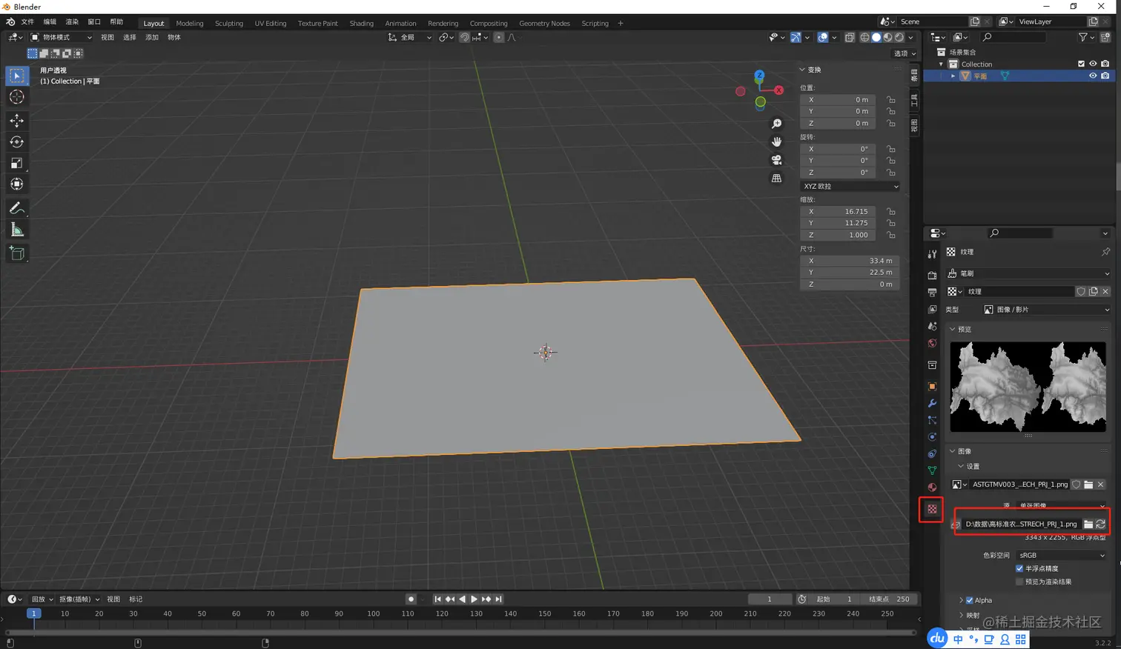
Task: Click folder icon next to file path
Action: (1088, 524)
